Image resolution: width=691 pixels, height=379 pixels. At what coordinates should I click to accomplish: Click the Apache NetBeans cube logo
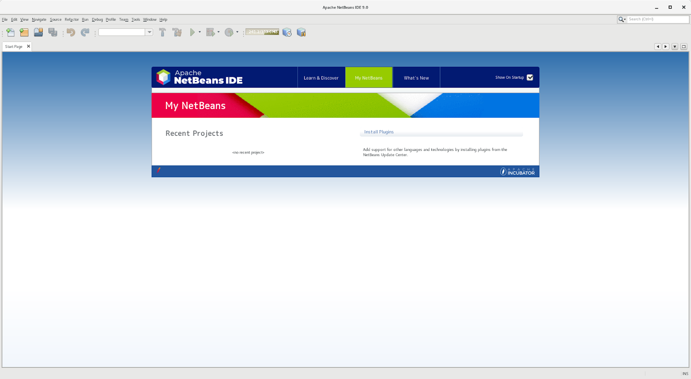coord(163,77)
